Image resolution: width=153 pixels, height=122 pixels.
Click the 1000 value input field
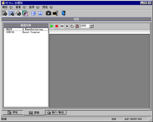pos(85,26)
